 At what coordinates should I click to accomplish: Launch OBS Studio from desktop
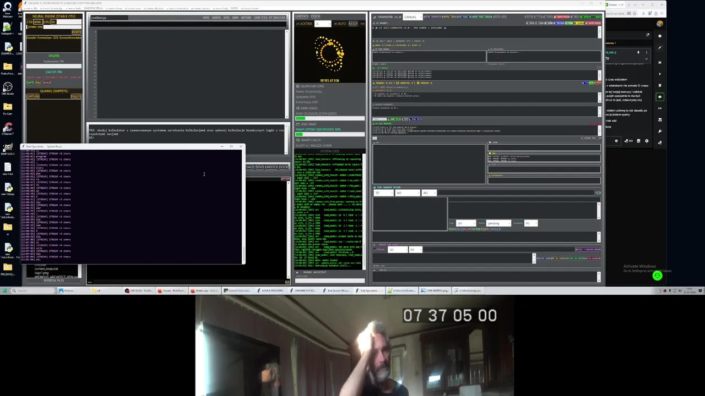click(x=7, y=88)
